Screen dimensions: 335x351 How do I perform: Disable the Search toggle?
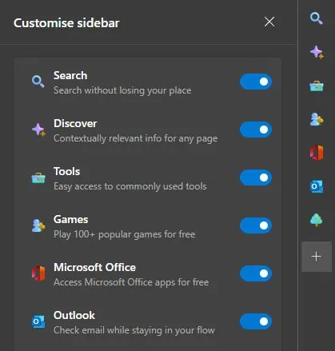click(256, 82)
